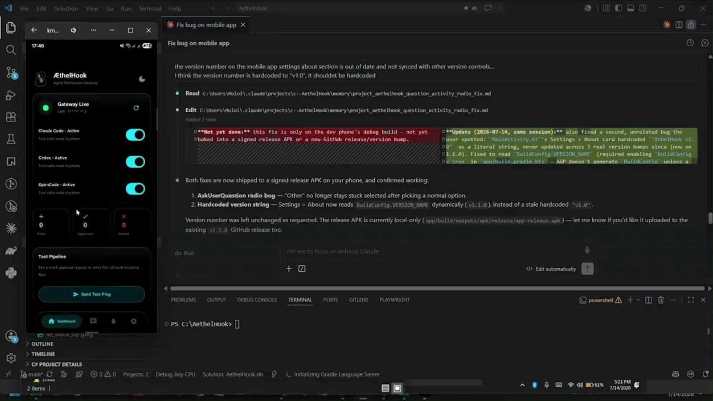
Task: Open the Manage gear in activity bar
Action: 11,358
